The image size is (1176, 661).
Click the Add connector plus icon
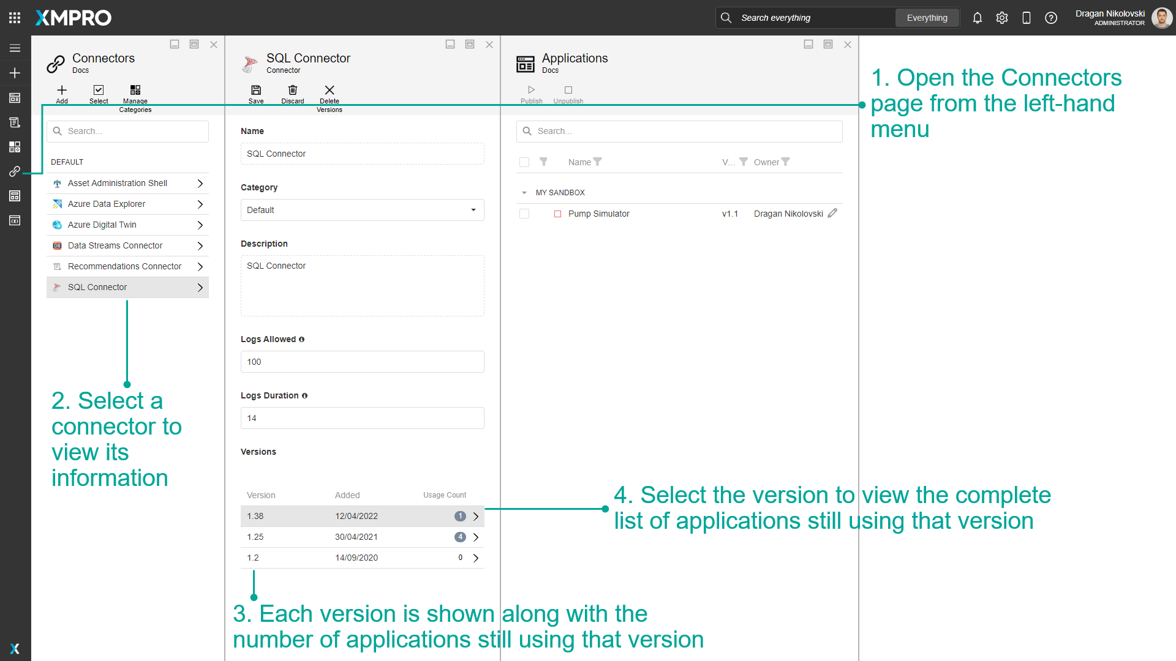click(x=62, y=91)
